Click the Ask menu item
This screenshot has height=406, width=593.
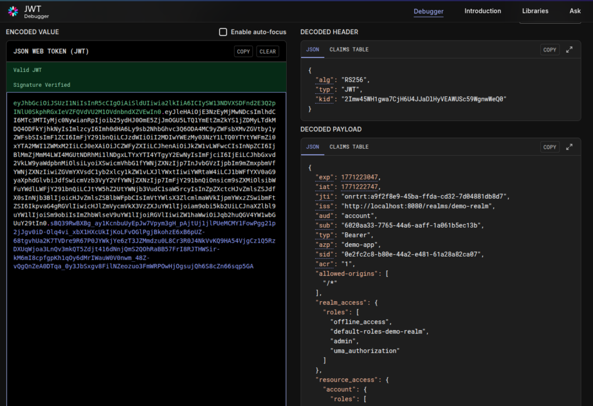[x=575, y=10]
